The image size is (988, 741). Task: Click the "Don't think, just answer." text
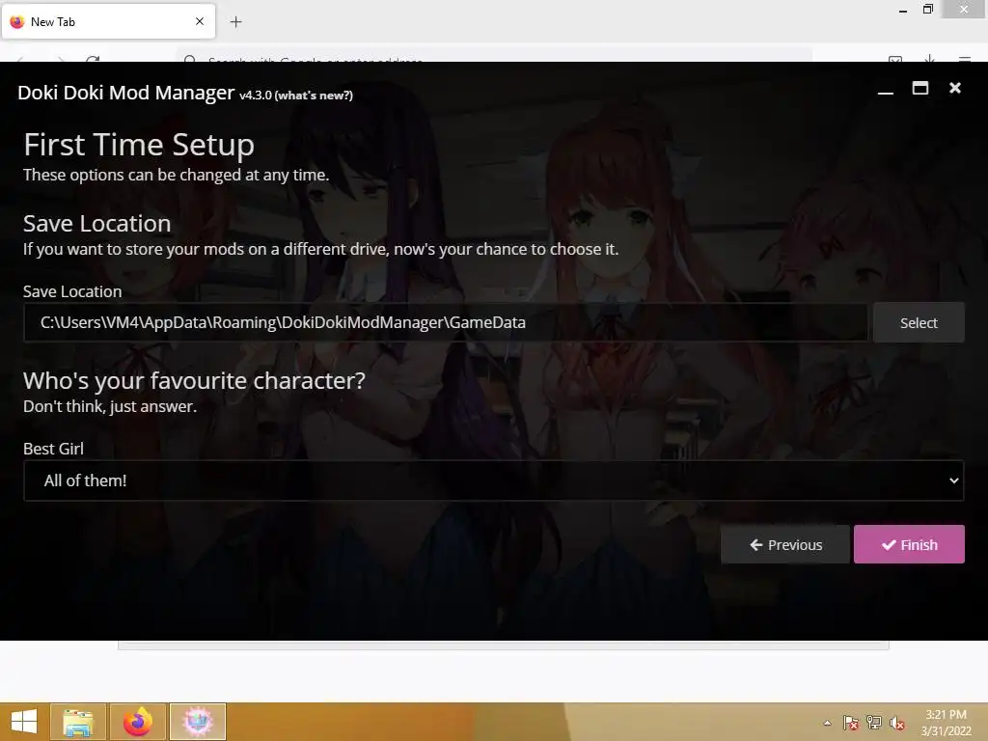[110, 406]
